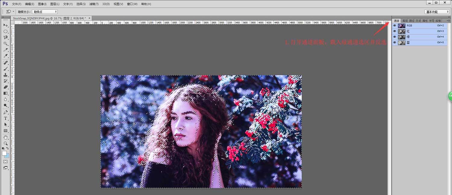Open foreground color picker swatch
The height and width of the screenshot is (195, 452).
coord(4,153)
